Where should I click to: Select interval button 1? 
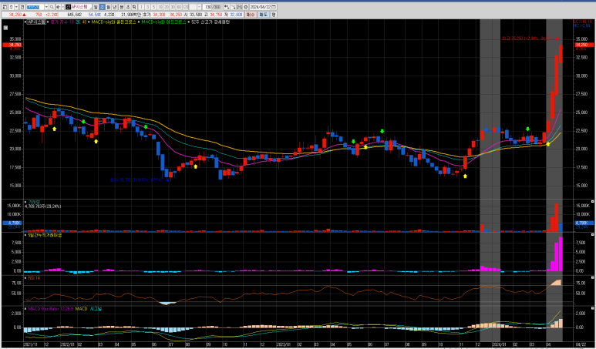coord(141,7)
